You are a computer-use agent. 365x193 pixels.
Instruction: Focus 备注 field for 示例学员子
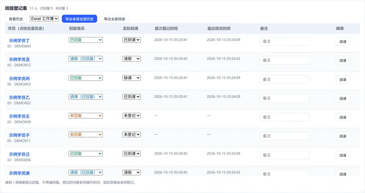284,136
